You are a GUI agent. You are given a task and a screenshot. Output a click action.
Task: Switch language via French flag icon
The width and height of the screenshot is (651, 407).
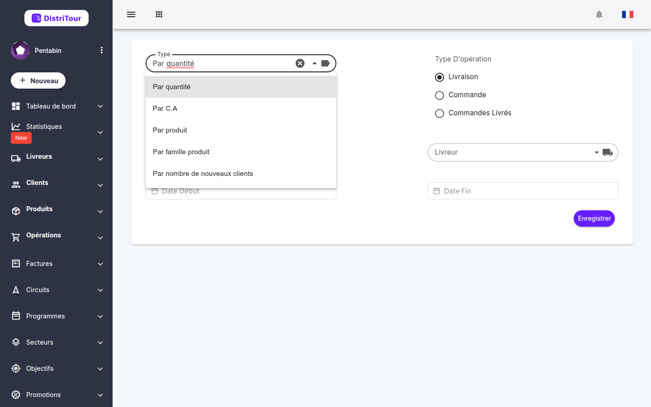pyautogui.click(x=627, y=14)
